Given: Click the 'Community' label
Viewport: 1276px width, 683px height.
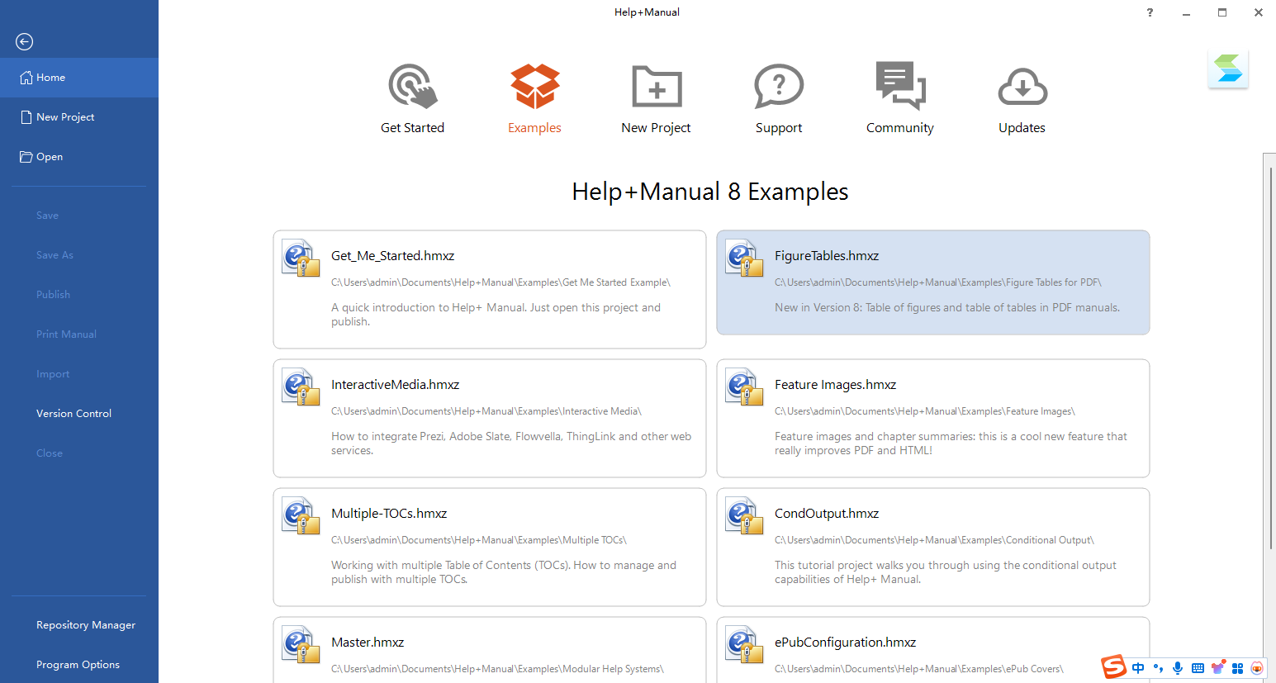Looking at the screenshot, I should pos(900,128).
